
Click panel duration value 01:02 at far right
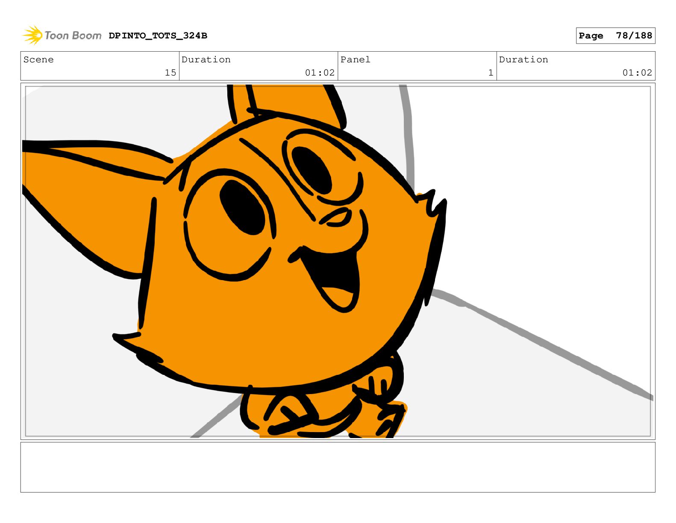638,73
